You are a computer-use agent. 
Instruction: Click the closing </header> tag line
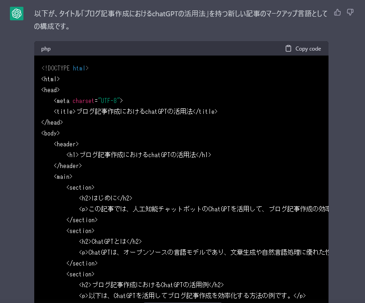(x=68, y=166)
